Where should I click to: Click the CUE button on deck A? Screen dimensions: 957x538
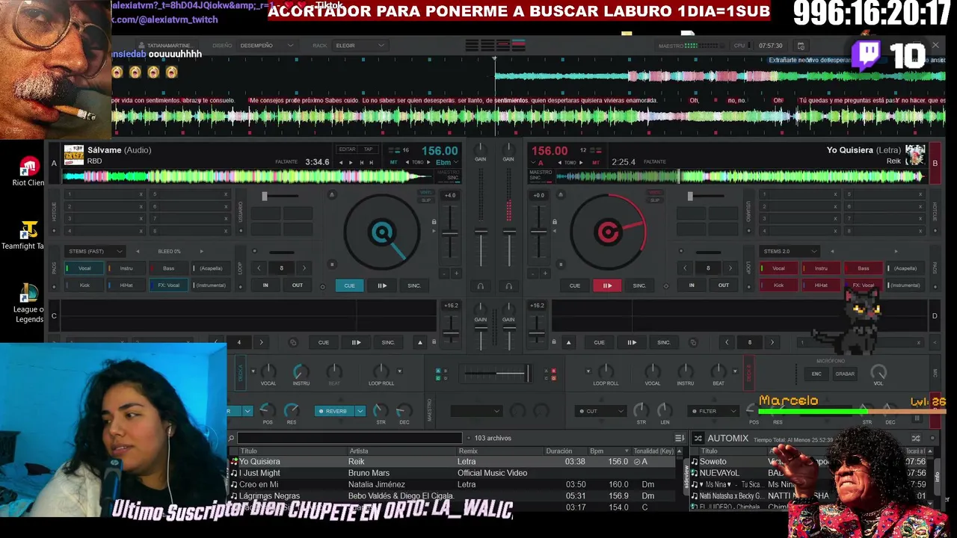tap(349, 285)
